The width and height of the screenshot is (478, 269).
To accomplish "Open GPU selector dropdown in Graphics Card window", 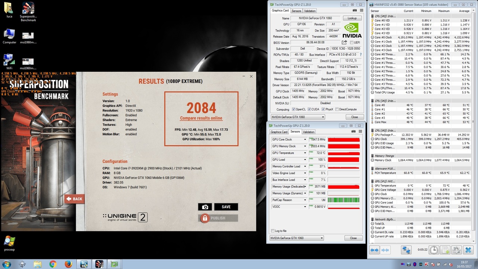I will (x=298, y=117).
